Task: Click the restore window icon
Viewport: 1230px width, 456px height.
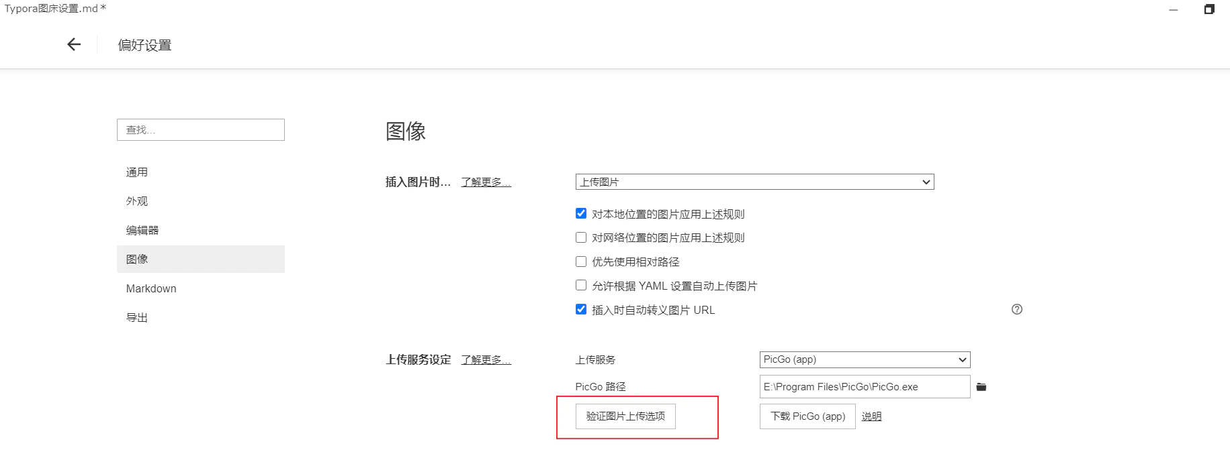Action: tap(1209, 9)
